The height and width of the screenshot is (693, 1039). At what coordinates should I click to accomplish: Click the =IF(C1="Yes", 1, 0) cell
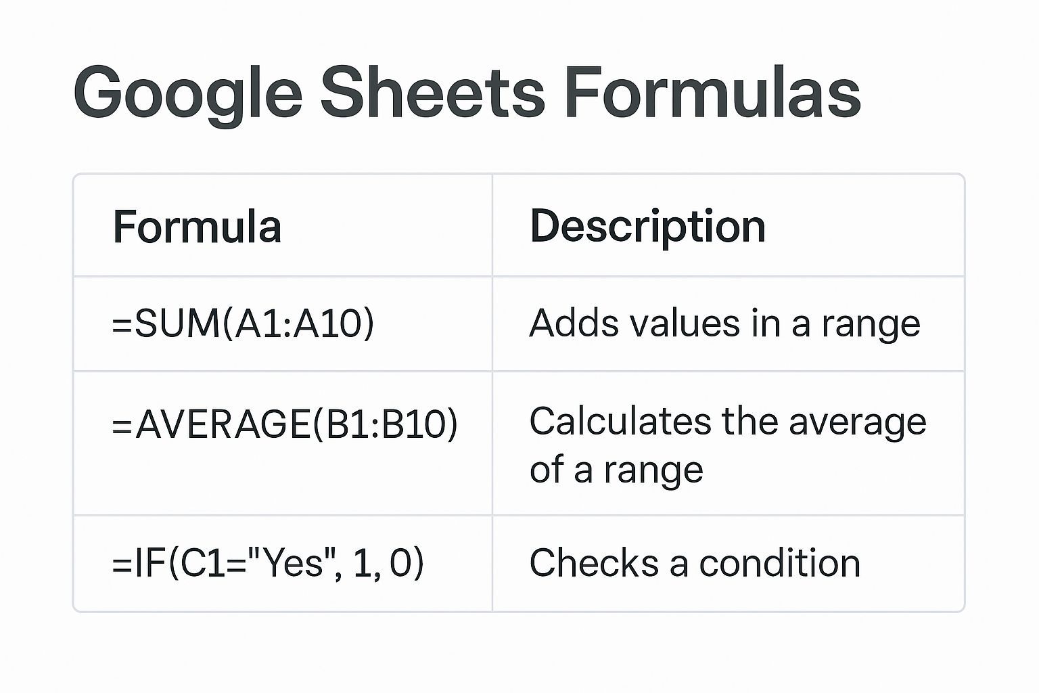pyautogui.click(x=268, y=563)
